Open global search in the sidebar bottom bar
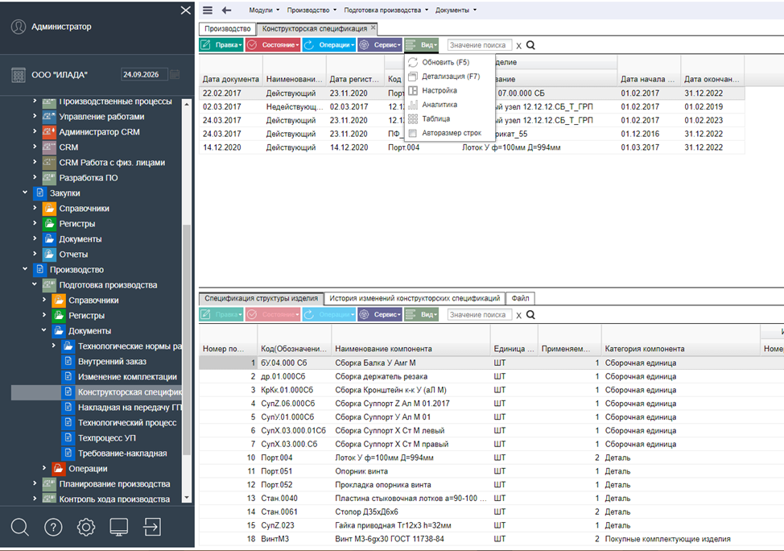The image size is (784, 551). (20, 527)
